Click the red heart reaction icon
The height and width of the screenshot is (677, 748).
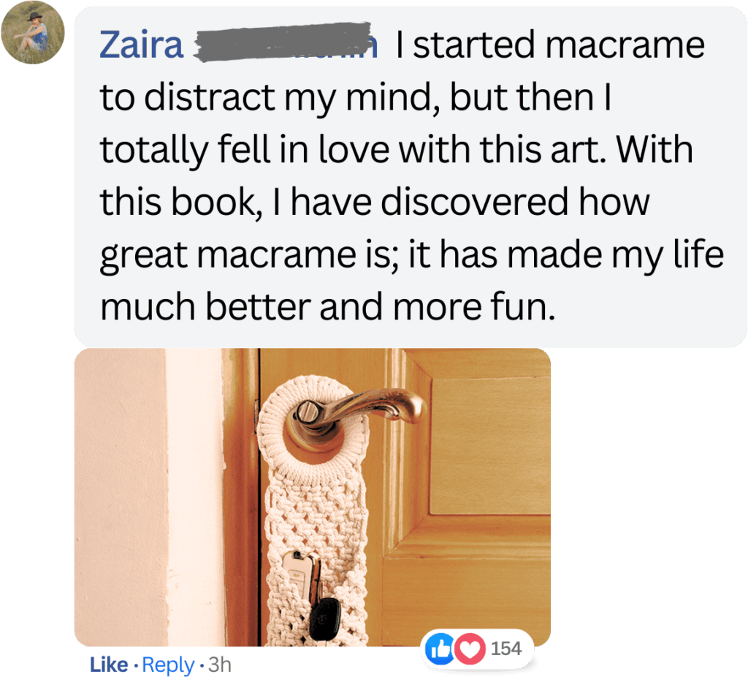click(470, 648)
